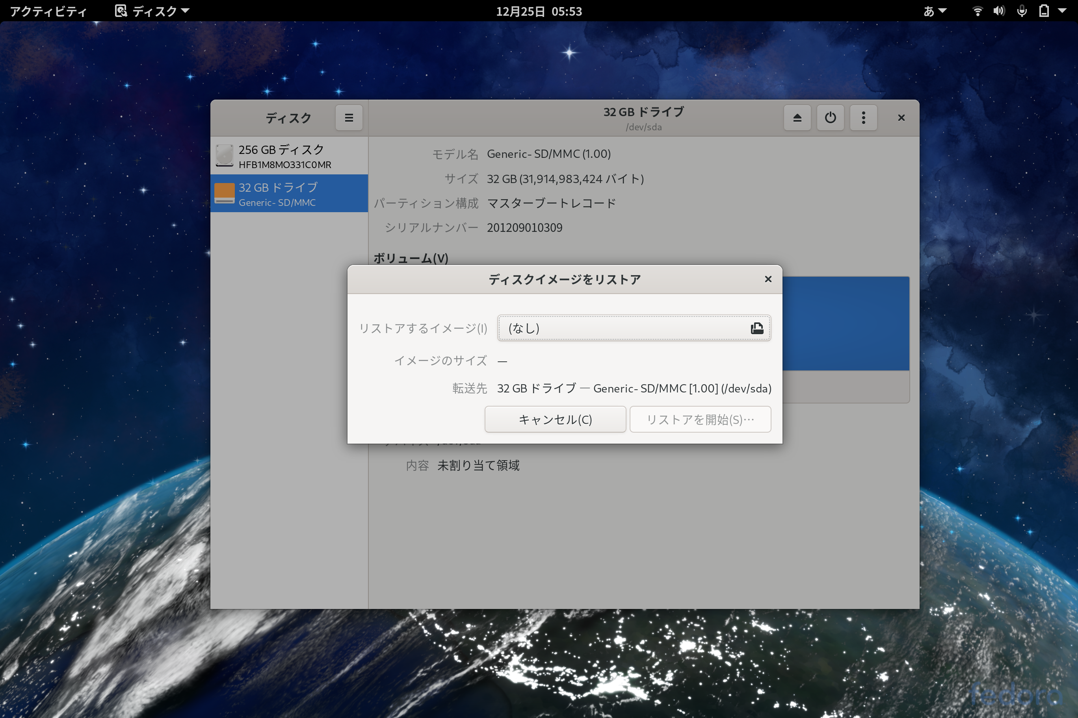Select 256 GB ディスク in sidebar
Viewport: 1078px width, 718px height.
click(289, 156)
